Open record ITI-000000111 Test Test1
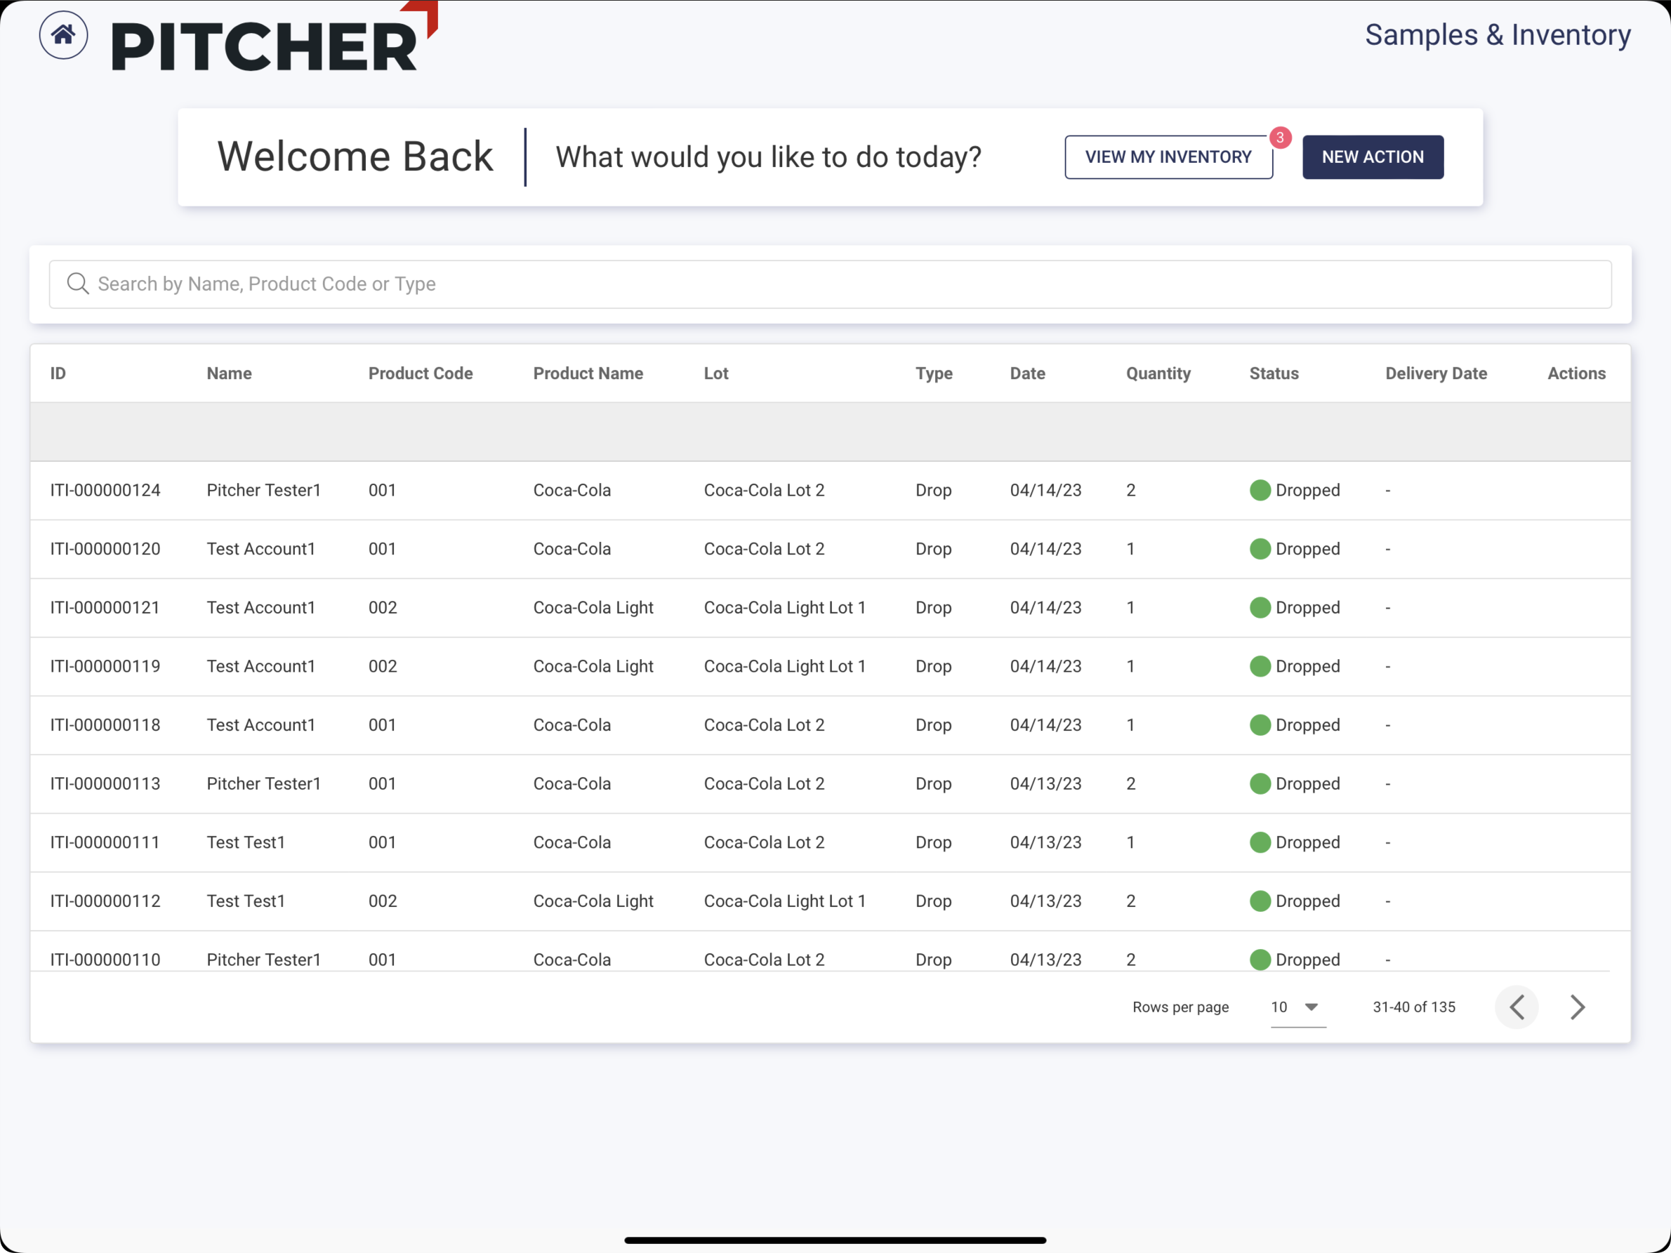Viewport: 1671px width, 1253px height. point(105,842)
